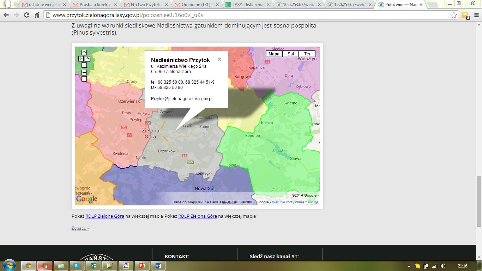Screen dimensions: 482x271
Task: Reload the current page
Action: 26,15
